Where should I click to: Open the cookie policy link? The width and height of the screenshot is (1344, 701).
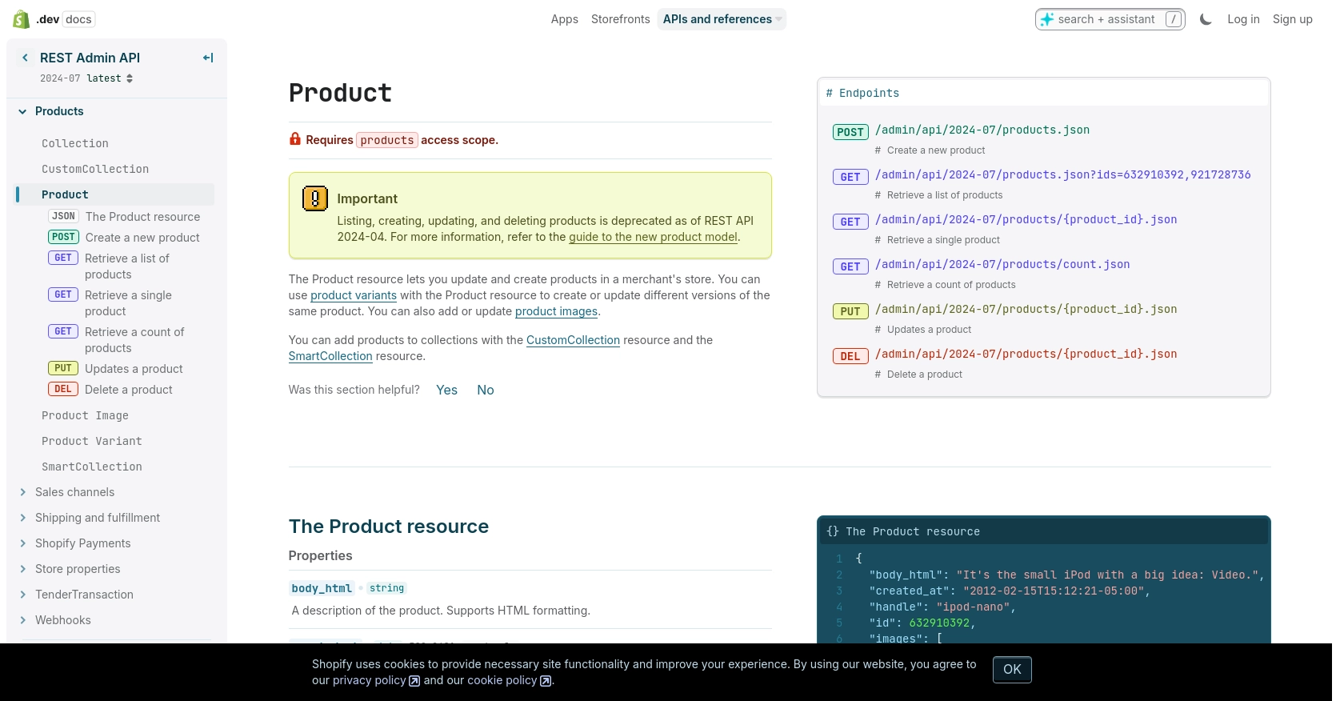pyautogui.click(x=509, y=680)
